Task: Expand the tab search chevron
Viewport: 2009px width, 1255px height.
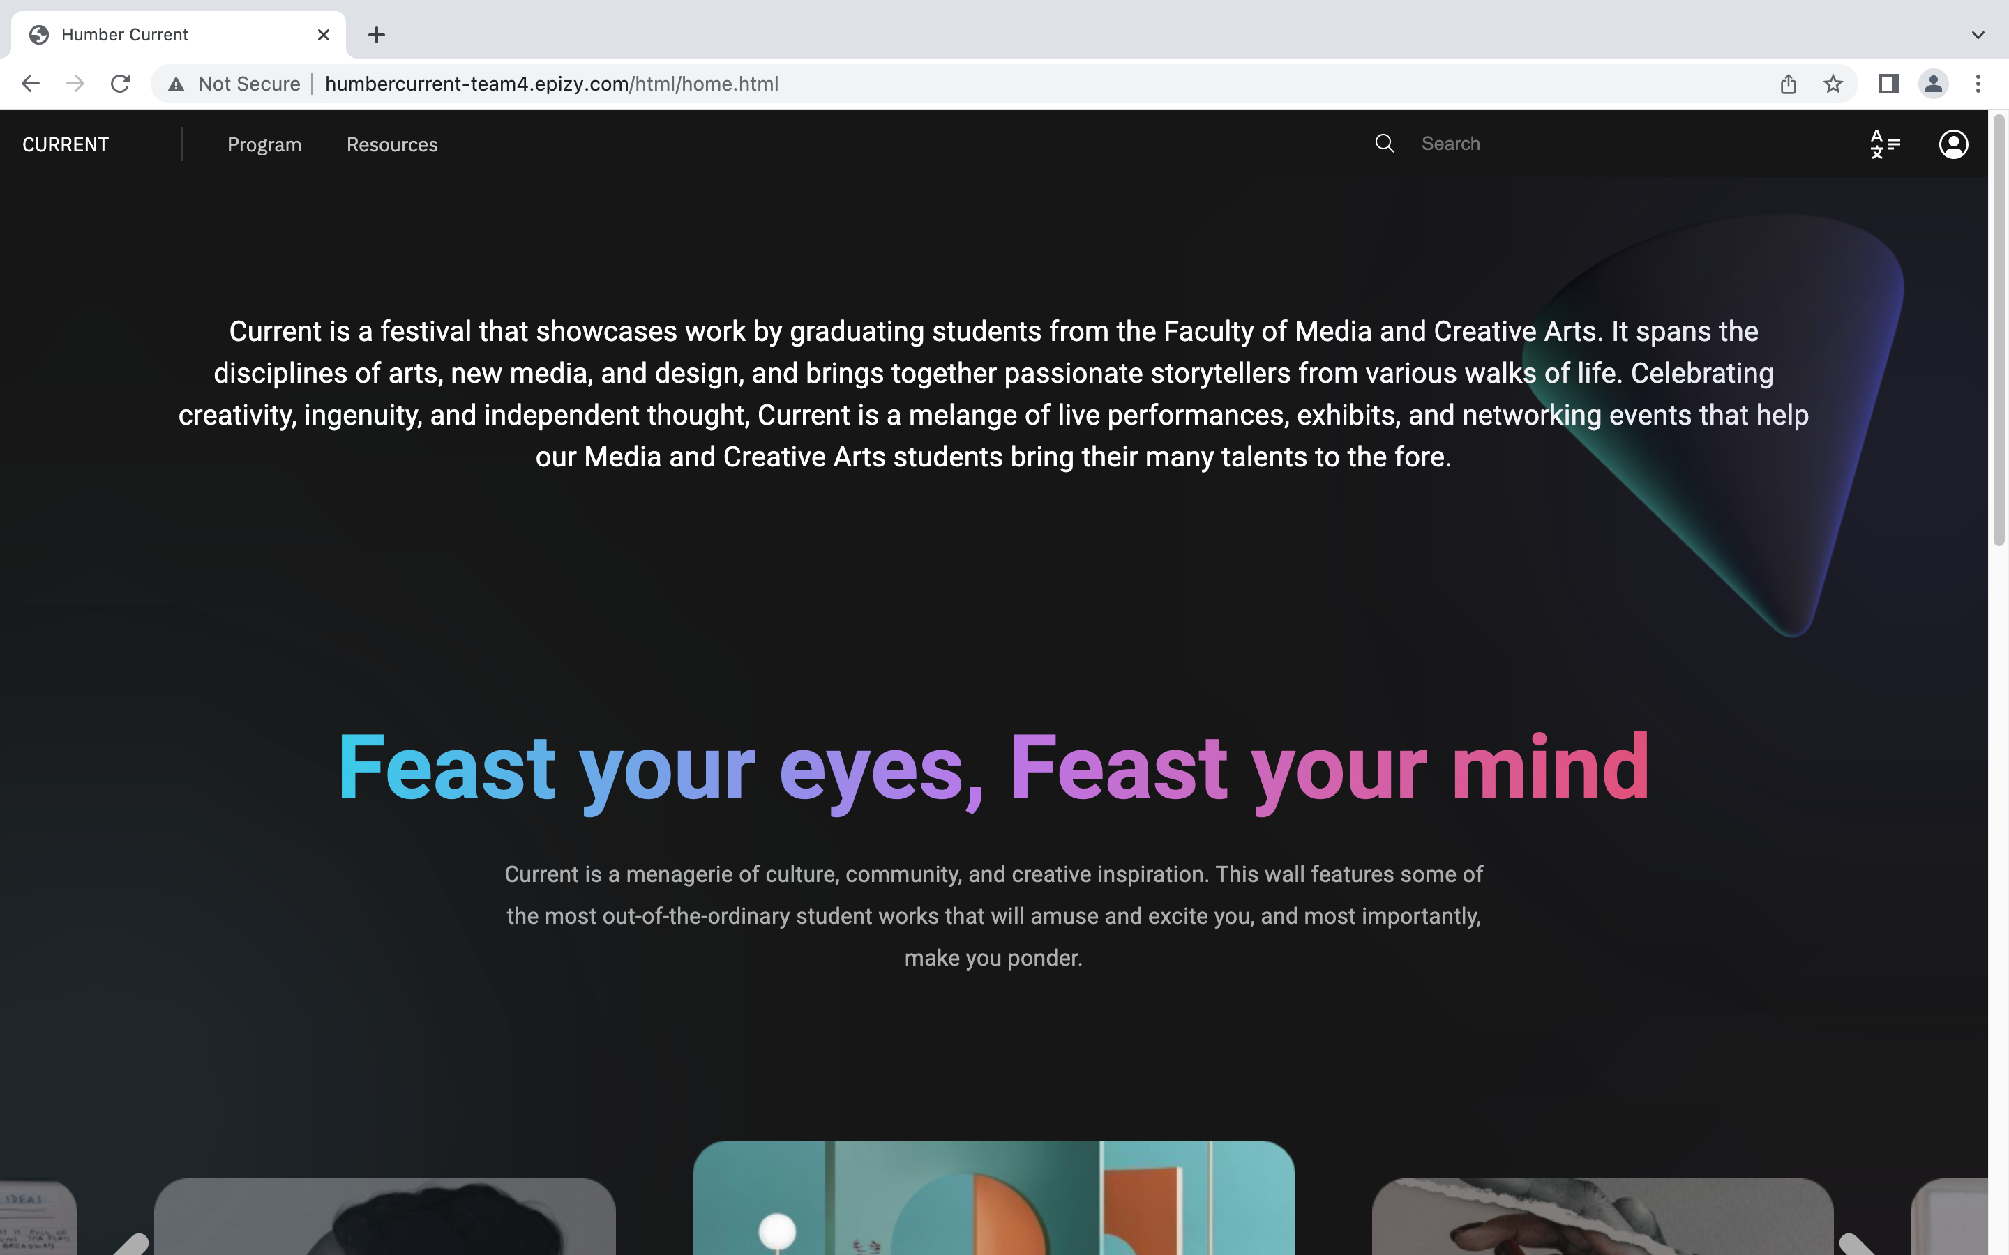Action: [1978, 35]
